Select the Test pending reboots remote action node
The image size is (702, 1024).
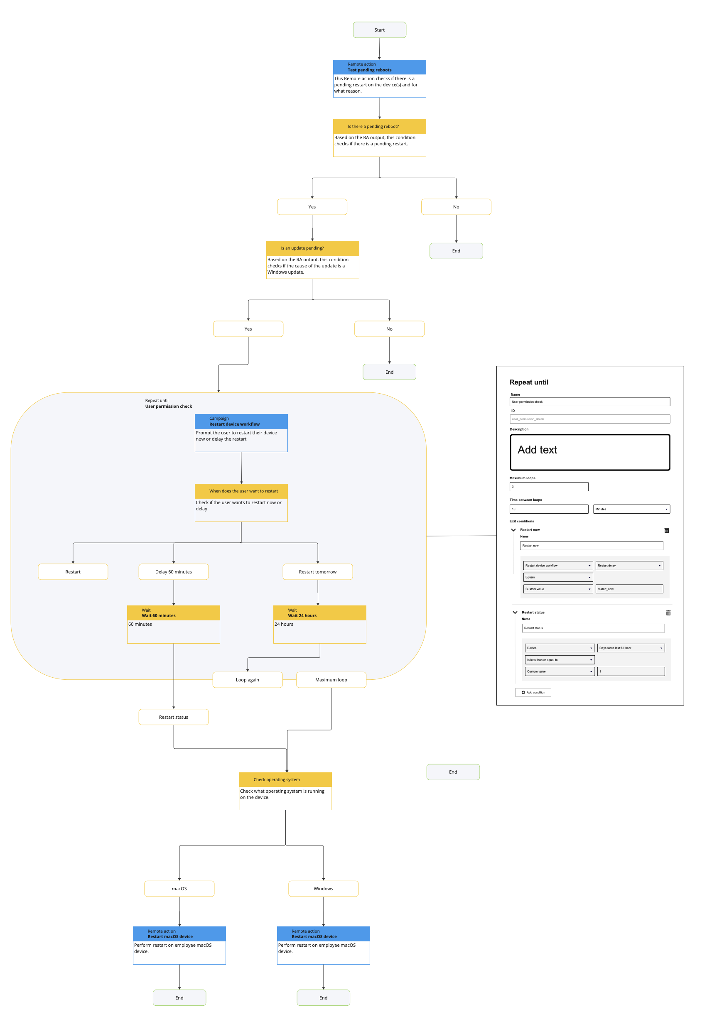click(x=379, y=78)
